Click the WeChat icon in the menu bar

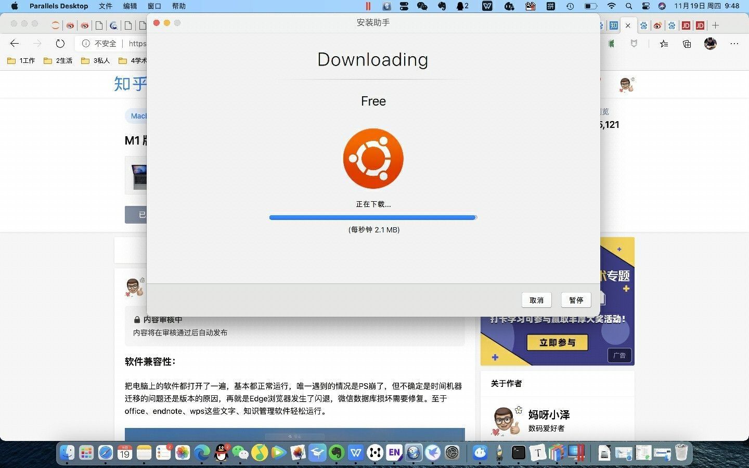point(422,6)
